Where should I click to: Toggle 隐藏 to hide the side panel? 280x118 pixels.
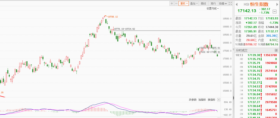223,3
